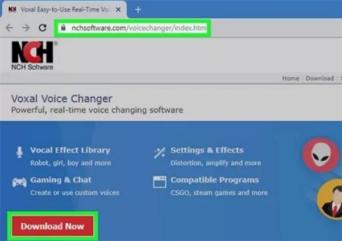The width and height of the screenshot is (342, 241).
Task: Open the Home navigation link
Action: (290, 78)
